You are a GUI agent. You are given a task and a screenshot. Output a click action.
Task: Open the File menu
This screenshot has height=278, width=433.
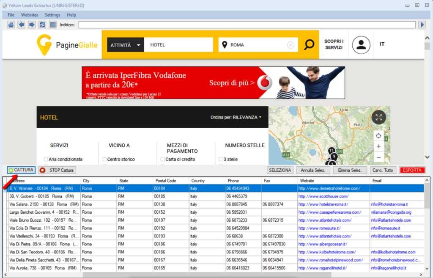pos(11,15)
